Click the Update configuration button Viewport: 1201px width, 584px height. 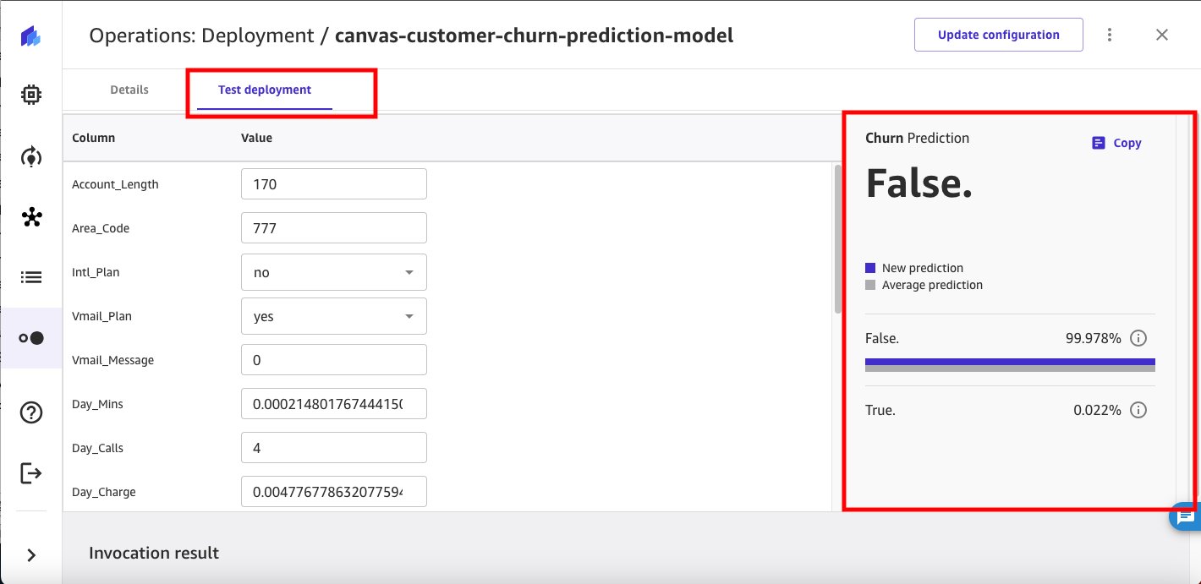point(999,35)
